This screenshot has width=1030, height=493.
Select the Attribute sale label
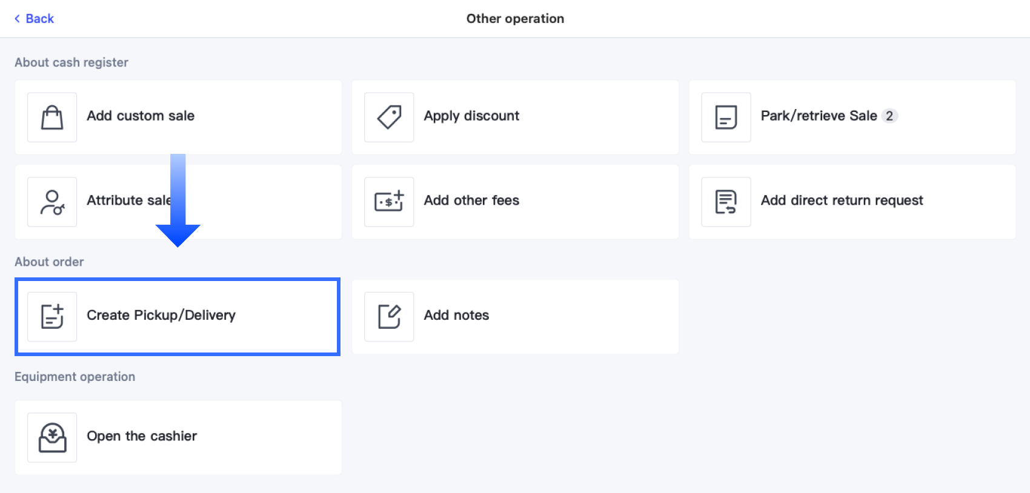click(126, 200)
